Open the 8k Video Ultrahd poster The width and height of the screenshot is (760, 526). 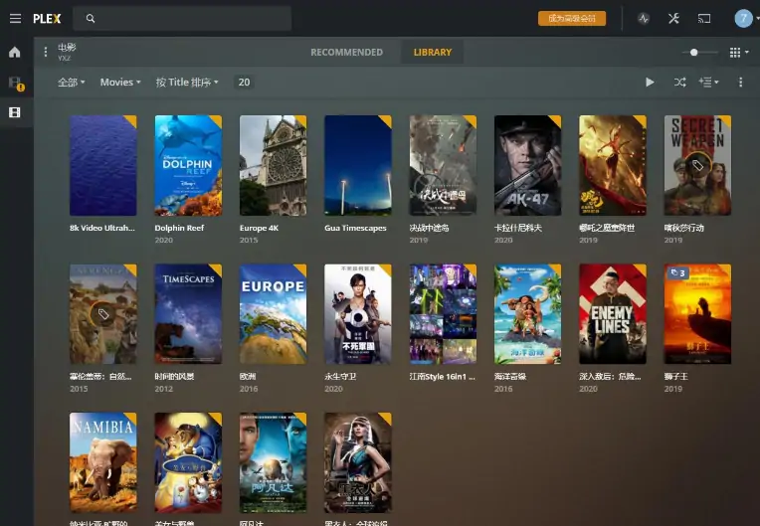[x=102, y=165]
